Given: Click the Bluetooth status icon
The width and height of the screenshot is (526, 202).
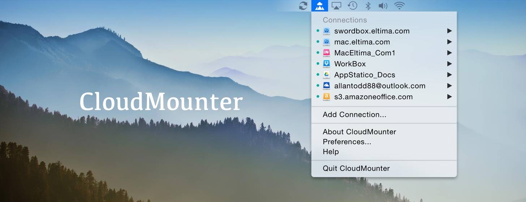Looking at the screenshot, I should pyautogui.click(x=368, y=6).
